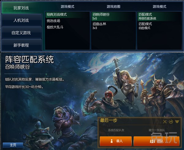Pick 匹配模式 自选模式 option
The height and width of the screenshot is (150, 184).
(x=159, y=26)
